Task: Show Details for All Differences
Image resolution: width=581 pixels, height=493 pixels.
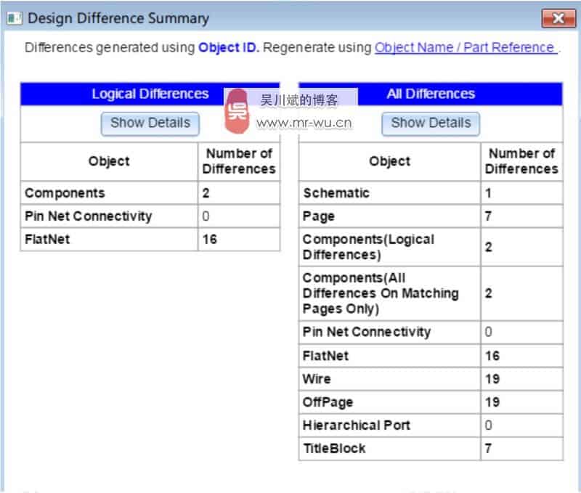Action: pyautogui.click(x=431, y=123)
